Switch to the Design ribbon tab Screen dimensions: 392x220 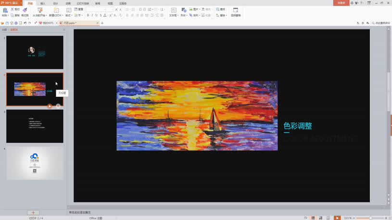(x=55, y=3)
